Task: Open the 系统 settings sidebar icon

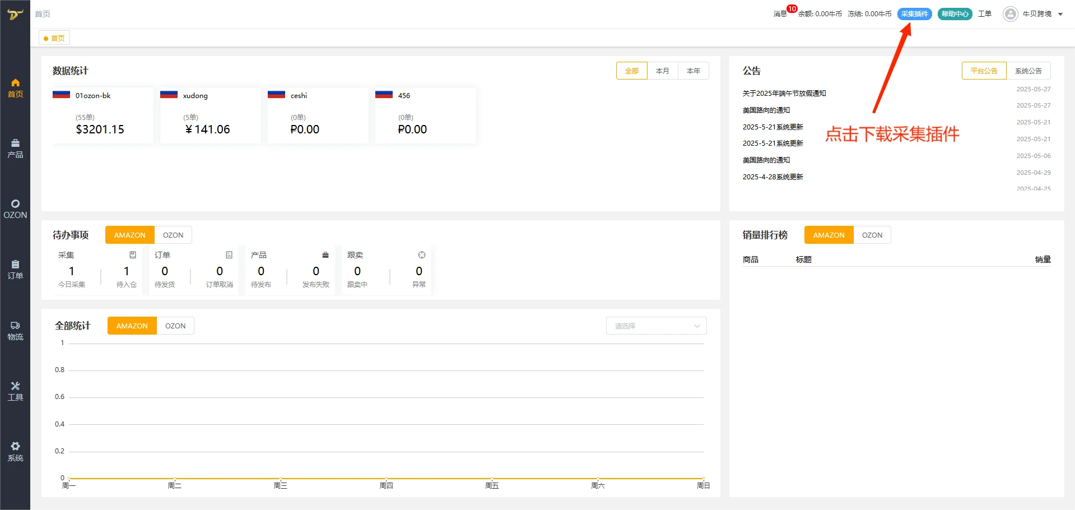Action: click(x=15, y=452)
